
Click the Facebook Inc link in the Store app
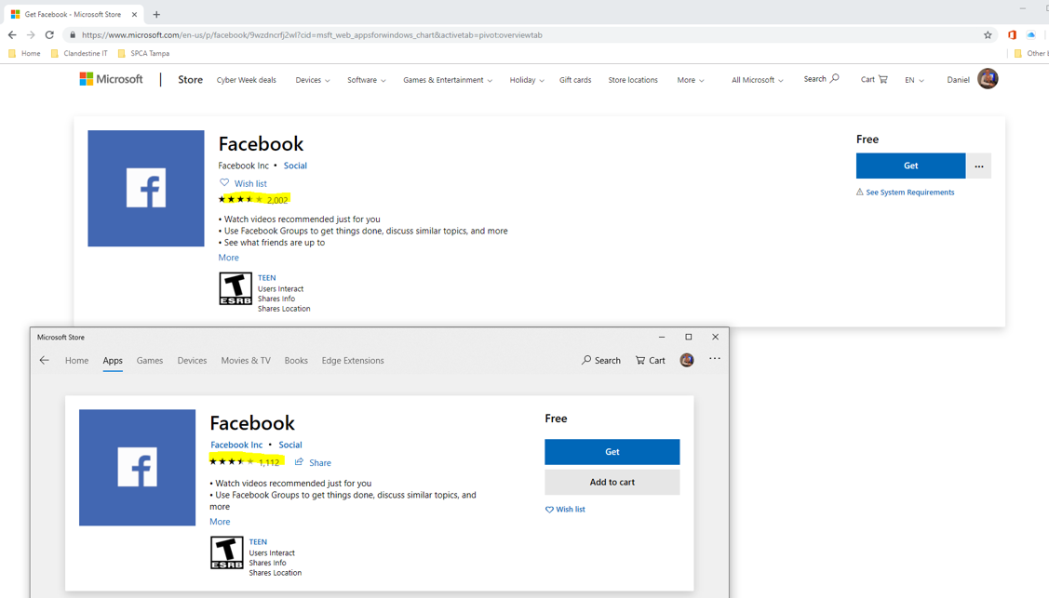coord(236,445)
